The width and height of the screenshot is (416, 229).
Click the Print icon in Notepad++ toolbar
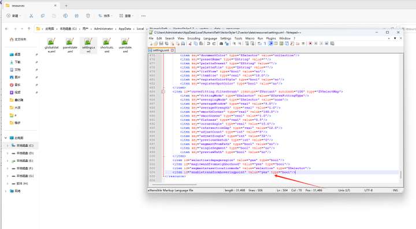click(183, 43)
